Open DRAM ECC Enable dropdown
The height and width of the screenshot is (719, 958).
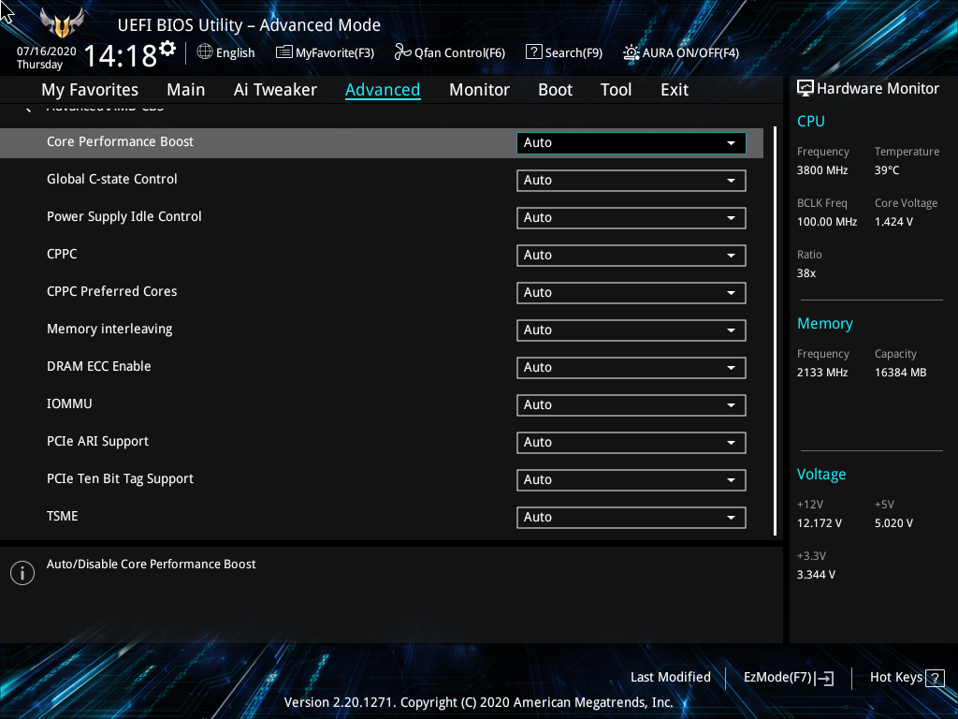click(631, 367)
